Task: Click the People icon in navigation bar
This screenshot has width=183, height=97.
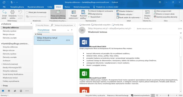Action: (x=15, y=91)
